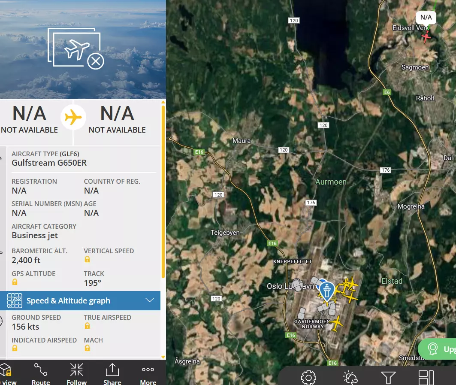
Task: Click the Age N/A value
Action: click(91, 213)
